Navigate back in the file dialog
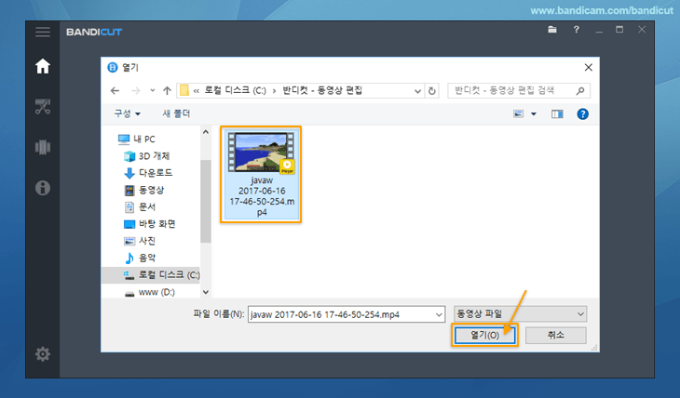Screen dimensions: 680x398 coord(115,90)
